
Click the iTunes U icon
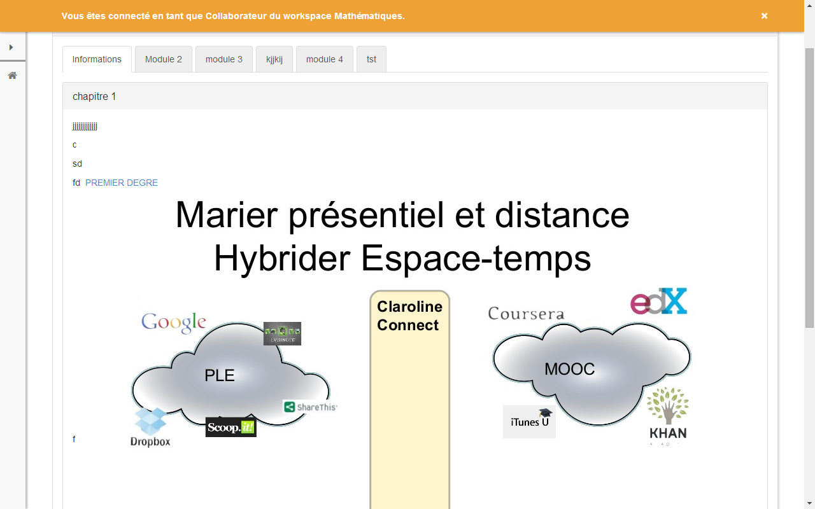[x=529, y=421]
